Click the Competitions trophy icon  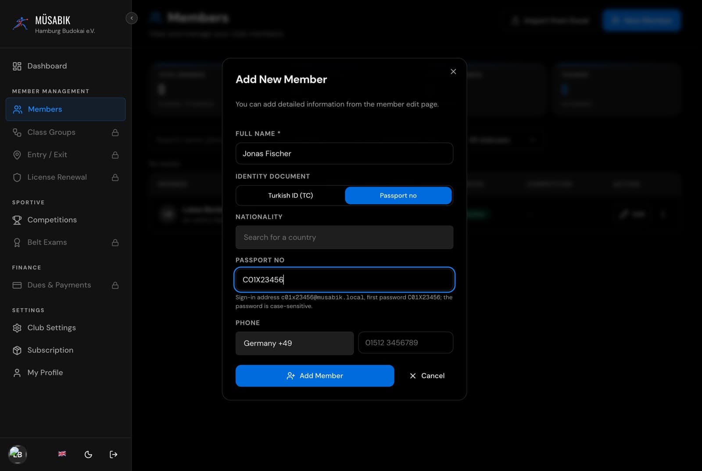click(x=17, y=220)
